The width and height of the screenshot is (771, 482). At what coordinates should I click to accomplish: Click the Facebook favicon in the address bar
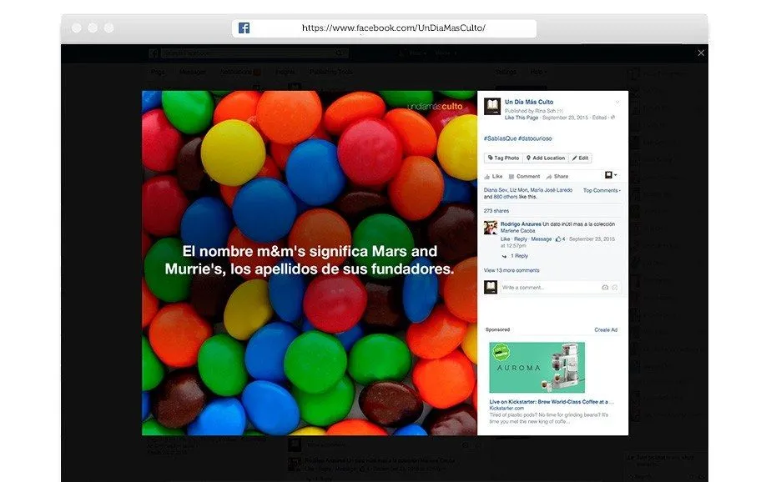tap(244, 28)
